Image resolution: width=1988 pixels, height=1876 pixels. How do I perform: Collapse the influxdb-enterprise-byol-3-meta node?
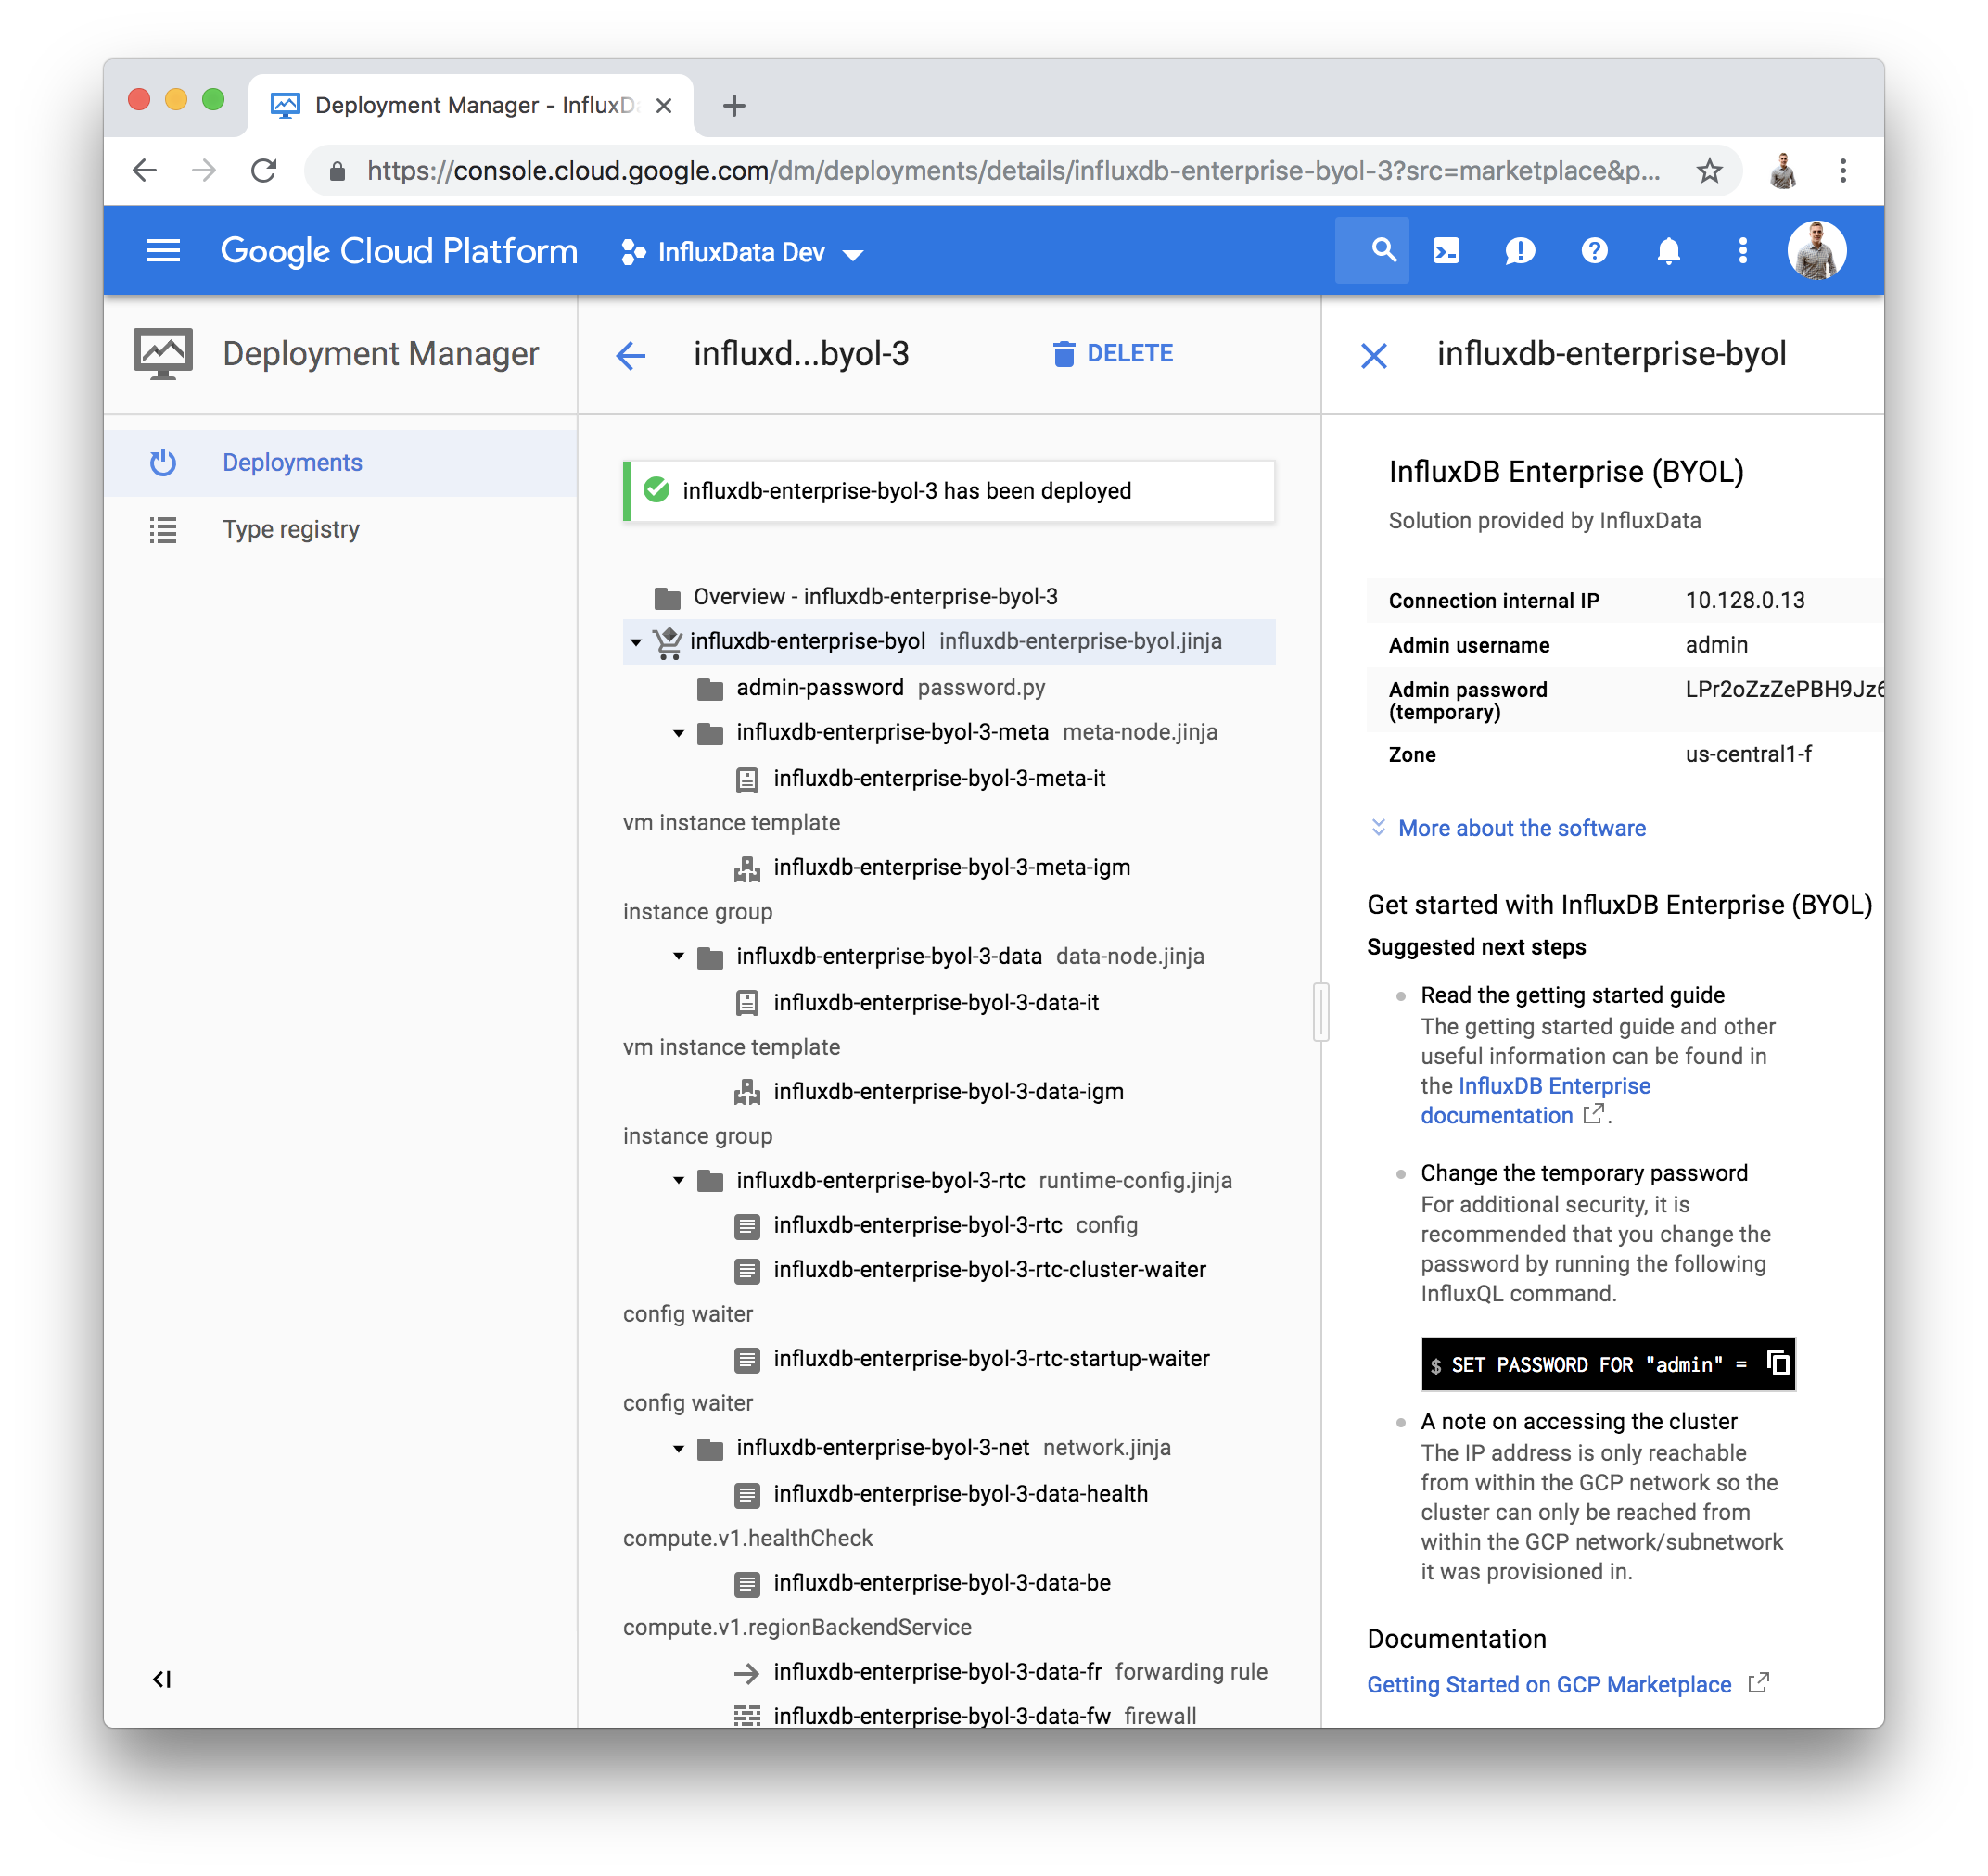click(x=679, y=734)
